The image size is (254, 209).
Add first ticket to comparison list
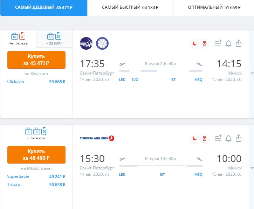(x=218, y=43)
